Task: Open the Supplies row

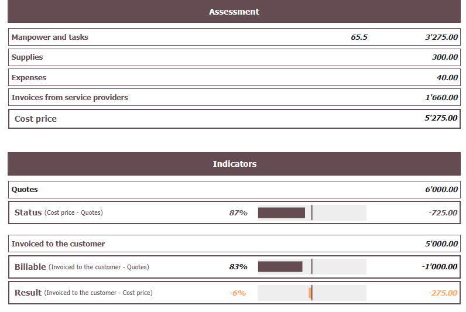Action: 27,57
